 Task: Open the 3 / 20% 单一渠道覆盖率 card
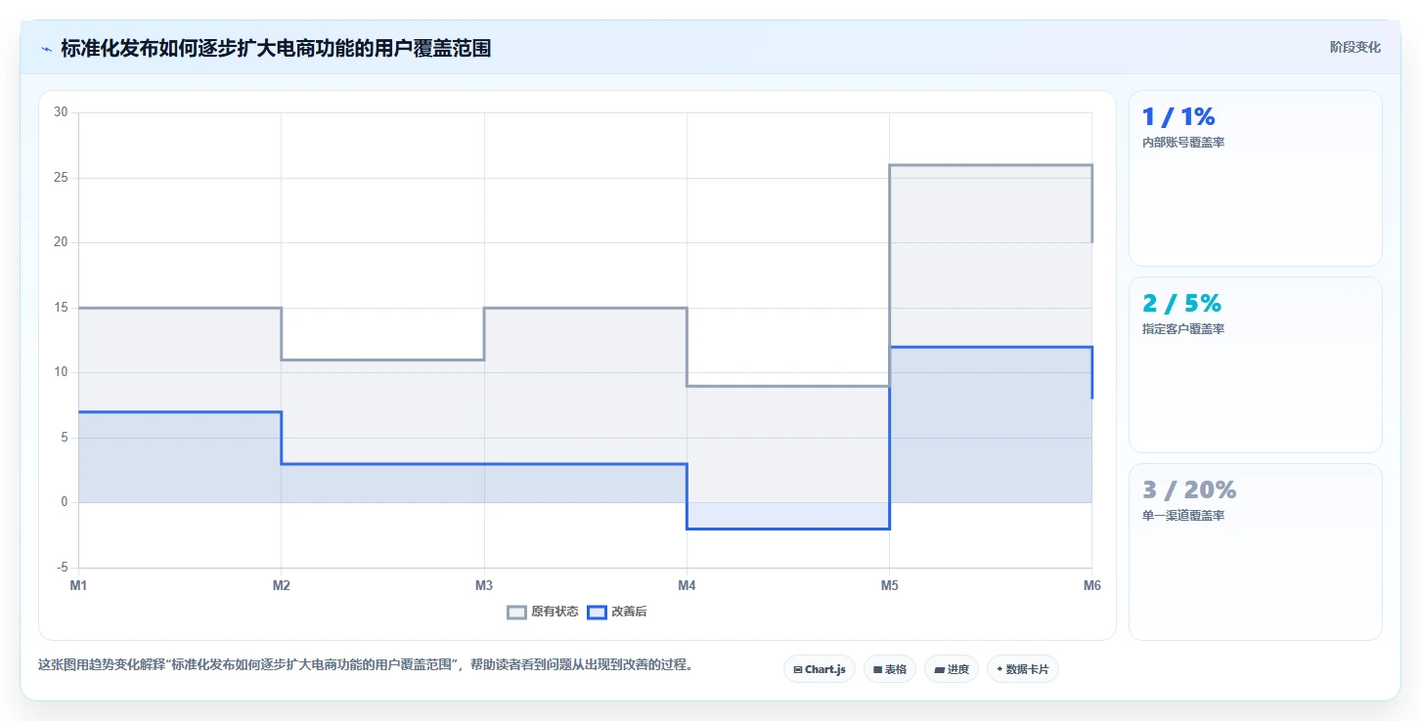(1255, 551)
